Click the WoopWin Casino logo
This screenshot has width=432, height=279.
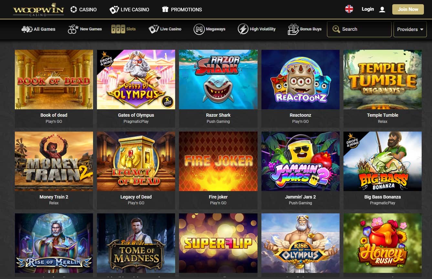pyautogui.click(x=38, y=10)
